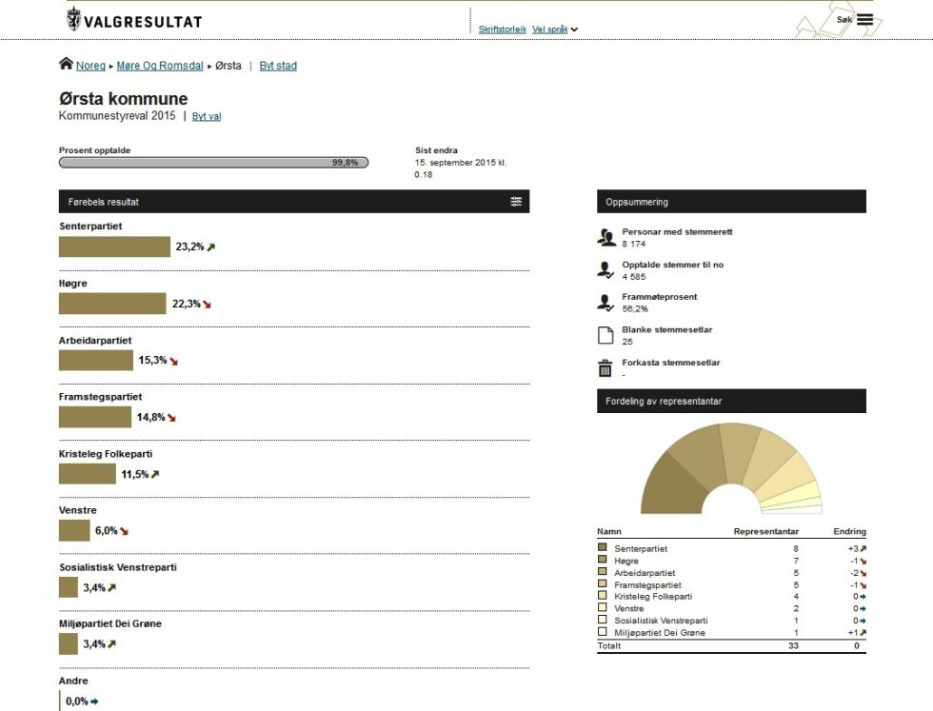Go to Noreg breadcrumb link
Viewport: 933px width, 711px height.
click(90, 66)
